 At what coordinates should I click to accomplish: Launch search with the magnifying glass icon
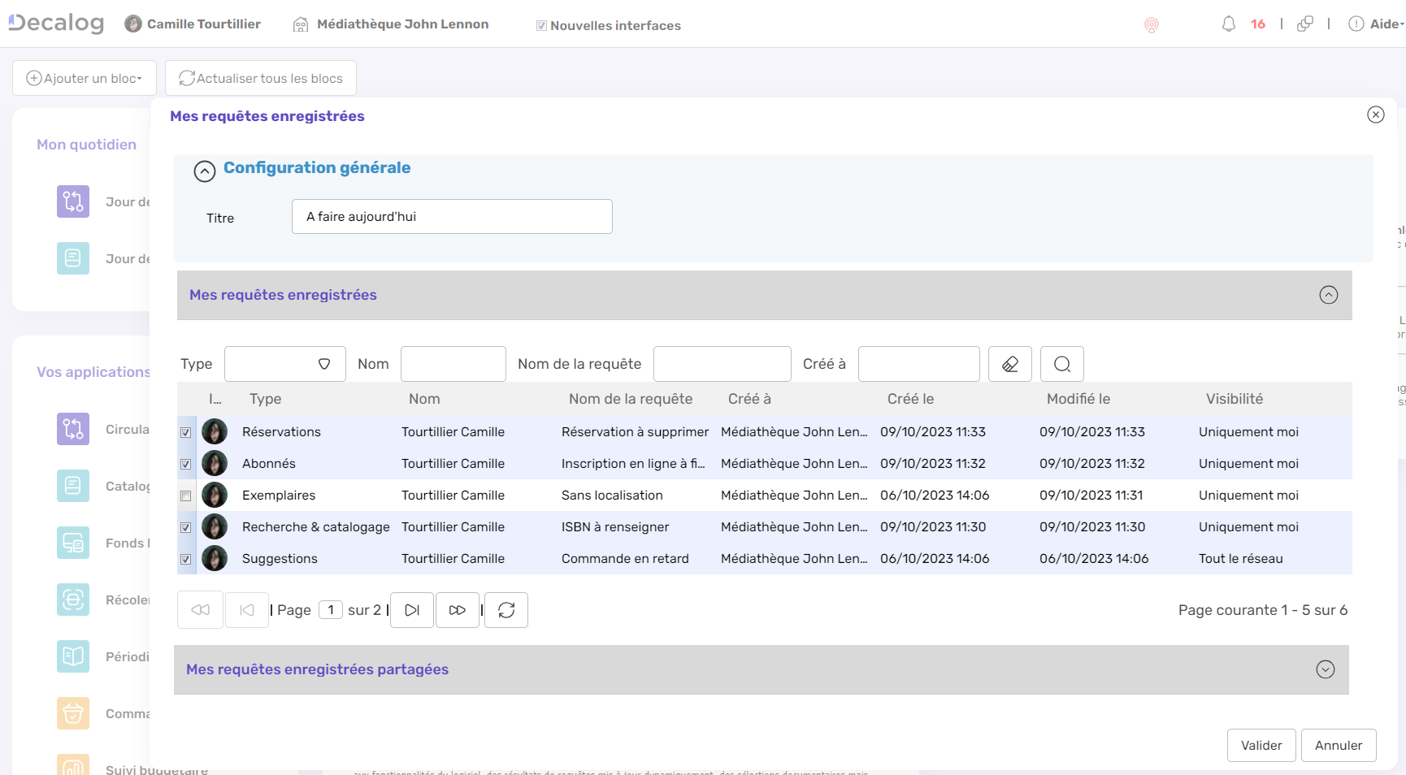pos(1061,363)
